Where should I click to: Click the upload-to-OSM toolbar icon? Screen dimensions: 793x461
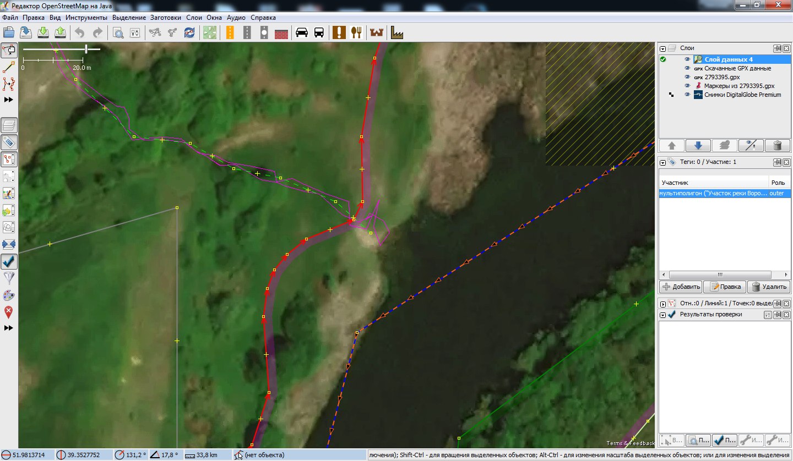pos(61,32)
